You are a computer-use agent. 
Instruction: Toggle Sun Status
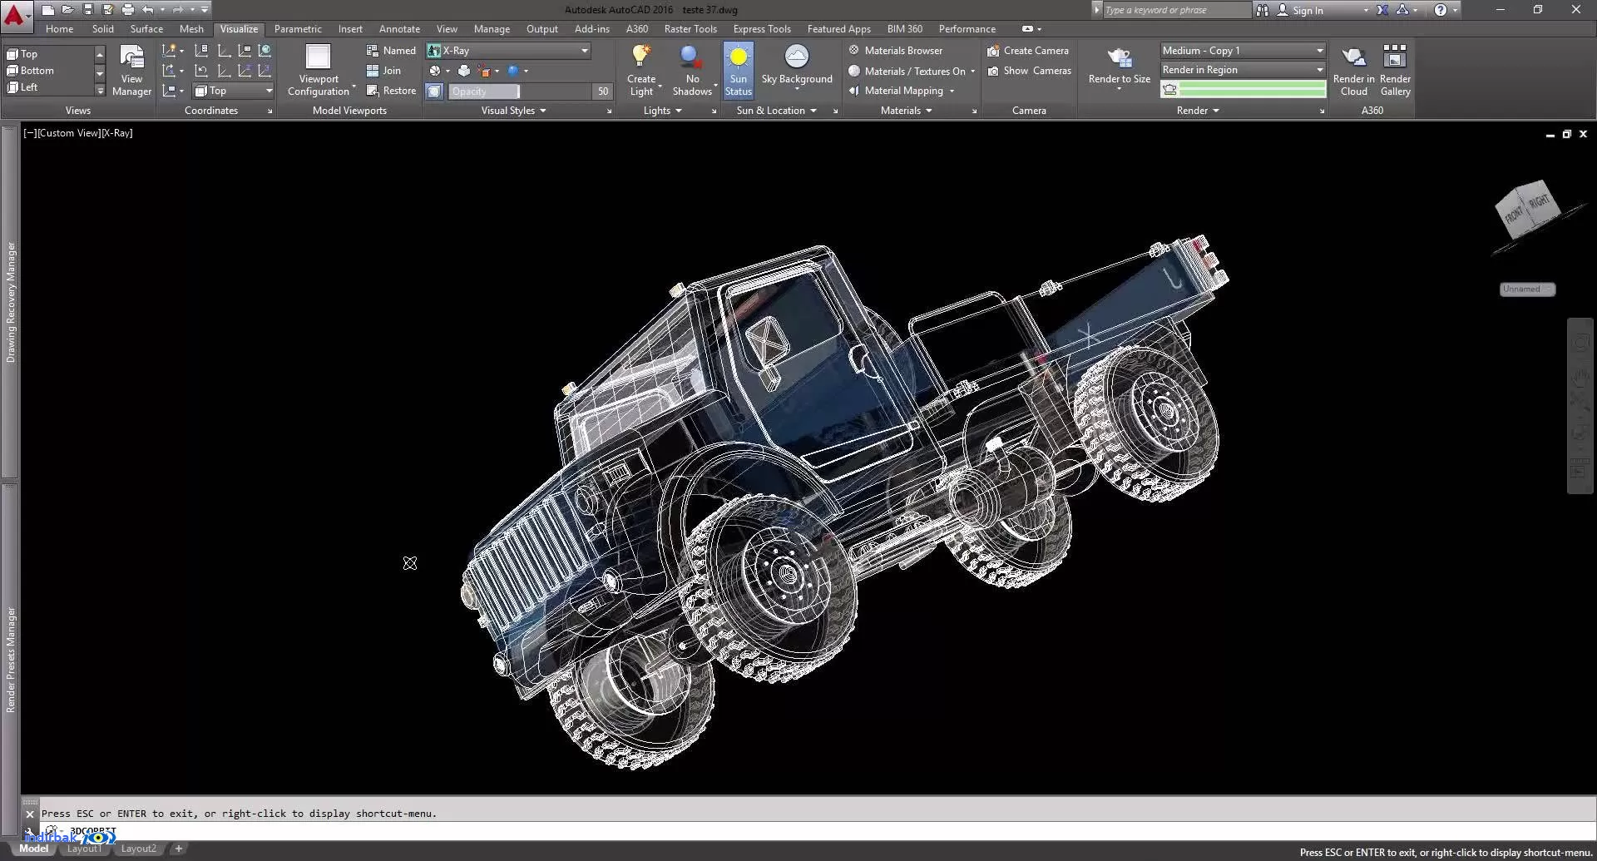pyautogui.click(x=738, y=71)
